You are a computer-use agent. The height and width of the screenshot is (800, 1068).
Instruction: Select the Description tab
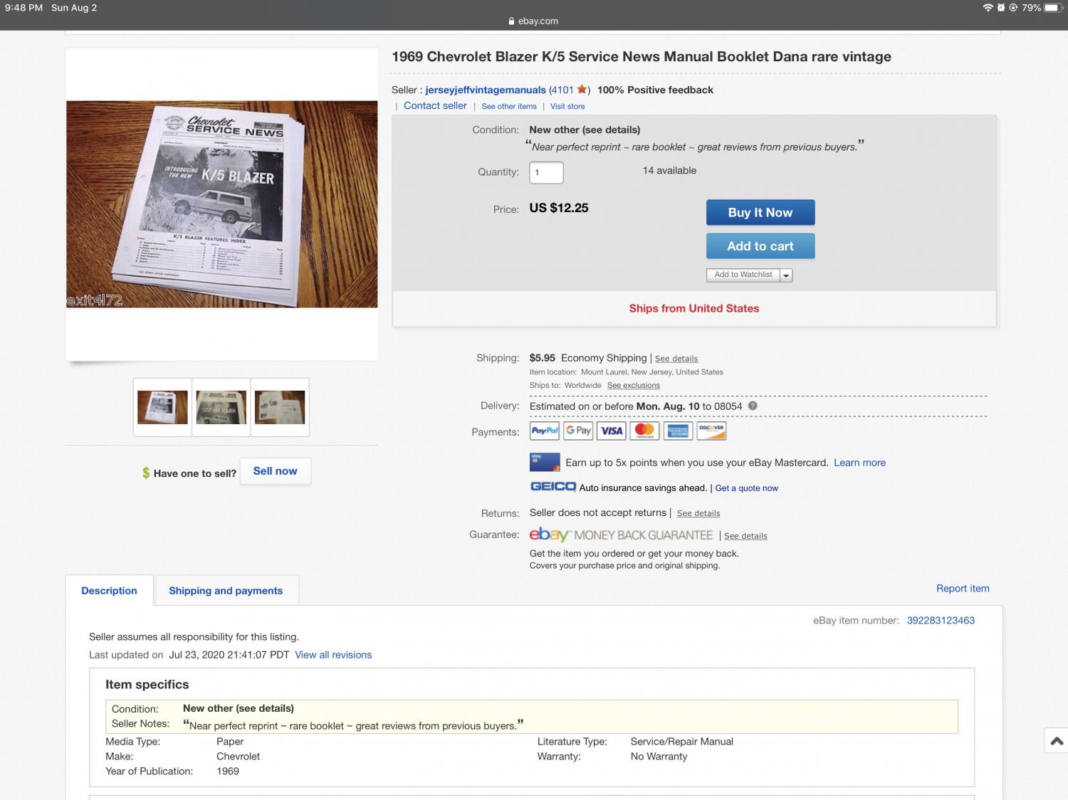click(x=109, y=591)
